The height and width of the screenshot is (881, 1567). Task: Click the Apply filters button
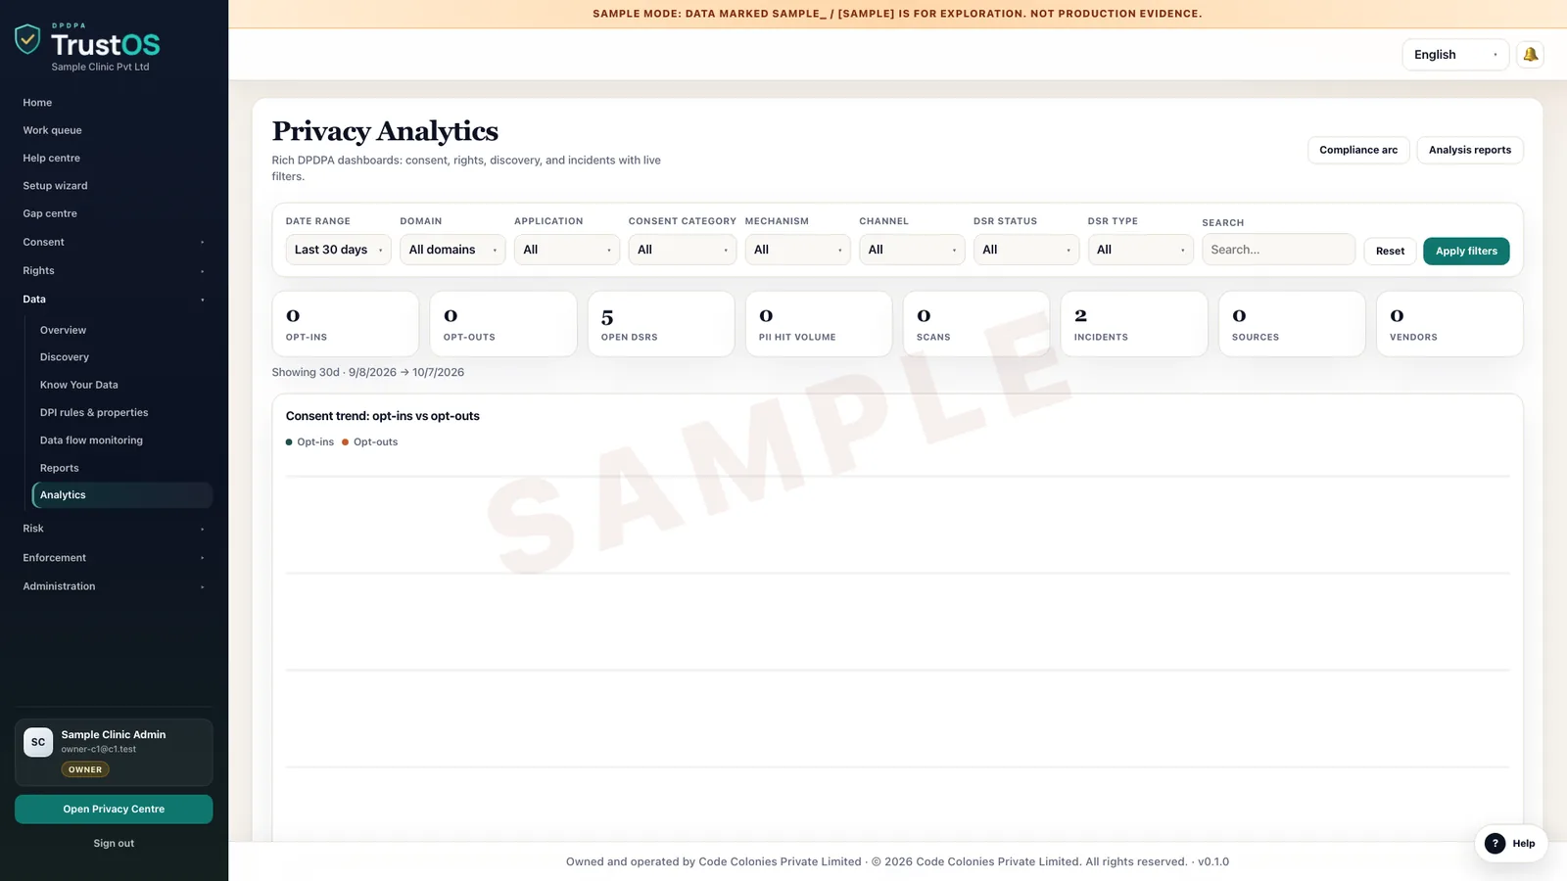click(1466, 252)
